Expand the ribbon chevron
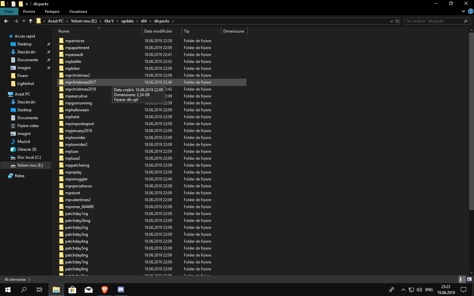Viewport: 474px width, 296px height. (x=463, y=11)
